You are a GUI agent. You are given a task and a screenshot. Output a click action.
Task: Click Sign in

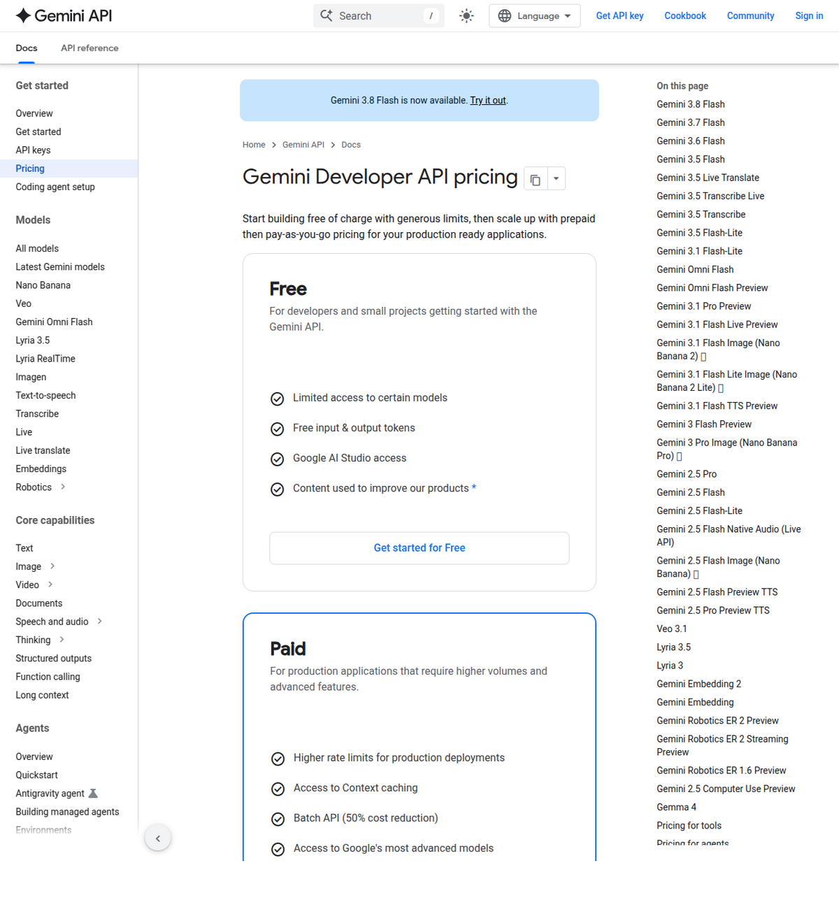[x=809, y=15]
